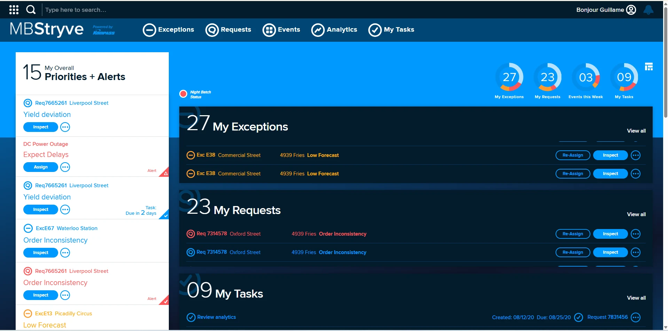The height and width of the screenshot is (331, 668).
Task: View all My Requests
Action: [x=636, y=214]
